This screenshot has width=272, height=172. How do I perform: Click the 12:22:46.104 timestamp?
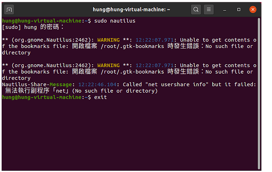tap(97, 85)
